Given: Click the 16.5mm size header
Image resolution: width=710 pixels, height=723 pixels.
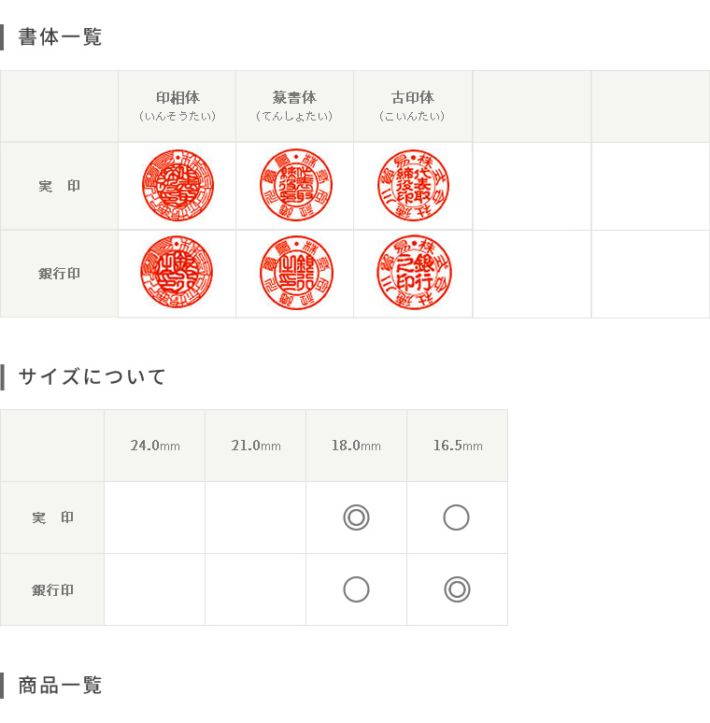Looking at the screenshot, I should point(458,446).
